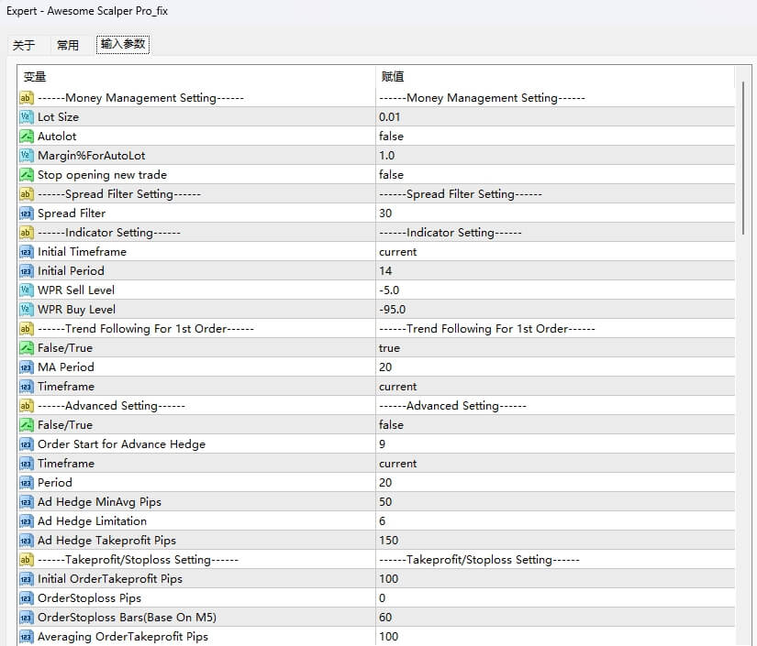The height and width of the screenshot is (646, 757).
Task: Select the Margin%ForAutoLot value 1.0
Action: 386,156
